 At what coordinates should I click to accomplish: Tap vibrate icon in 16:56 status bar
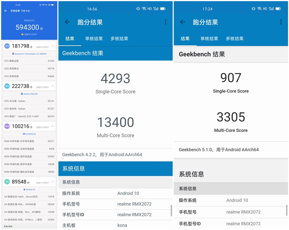(x=138, y=9)
